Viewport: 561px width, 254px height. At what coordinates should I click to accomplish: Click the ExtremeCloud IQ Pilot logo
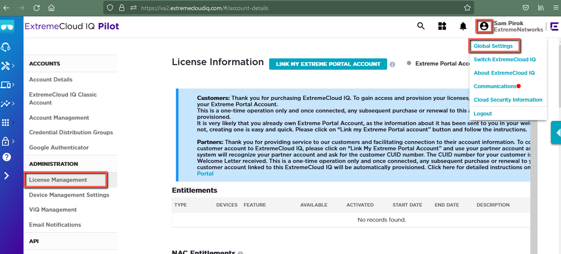pyautogui.click(x=72, y=26)
